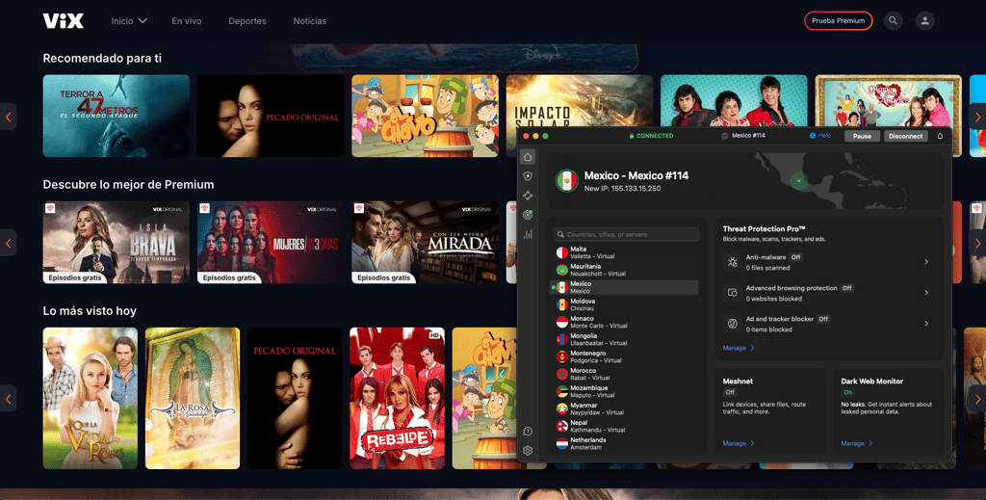Open the En vivo menu item
986x500 pixels.
click(187, 21)
